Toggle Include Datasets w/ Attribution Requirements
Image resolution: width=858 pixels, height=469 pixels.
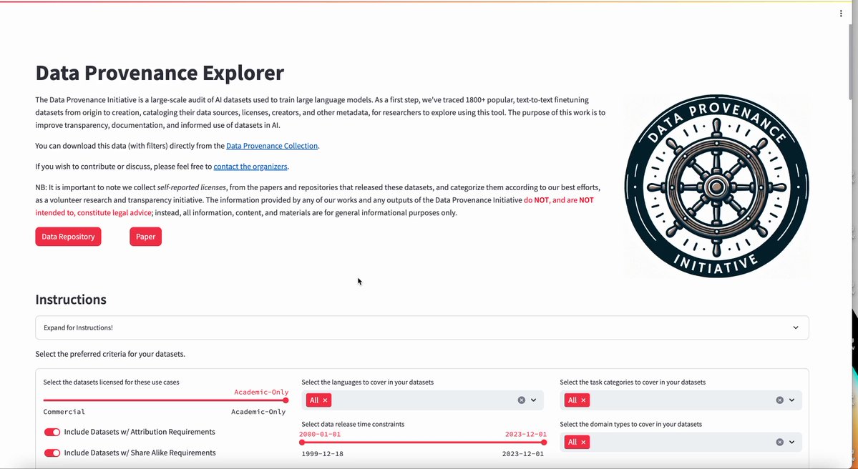pyautogui.click(x=52, y=432)
